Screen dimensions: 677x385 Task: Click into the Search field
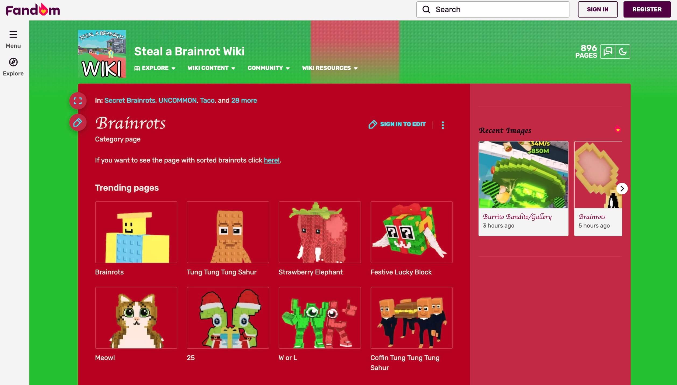click(498, 9)
